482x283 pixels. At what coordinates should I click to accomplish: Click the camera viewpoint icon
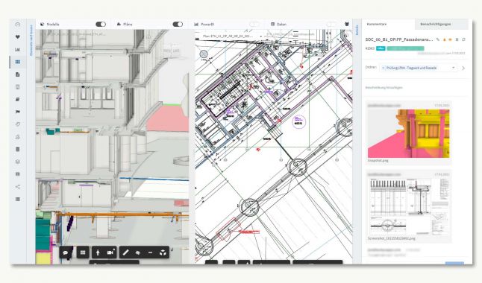coord(110,252)
